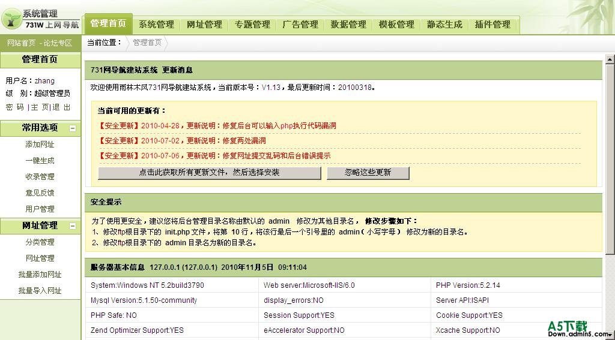Collapse the 常用选项 section

point(73,128)
